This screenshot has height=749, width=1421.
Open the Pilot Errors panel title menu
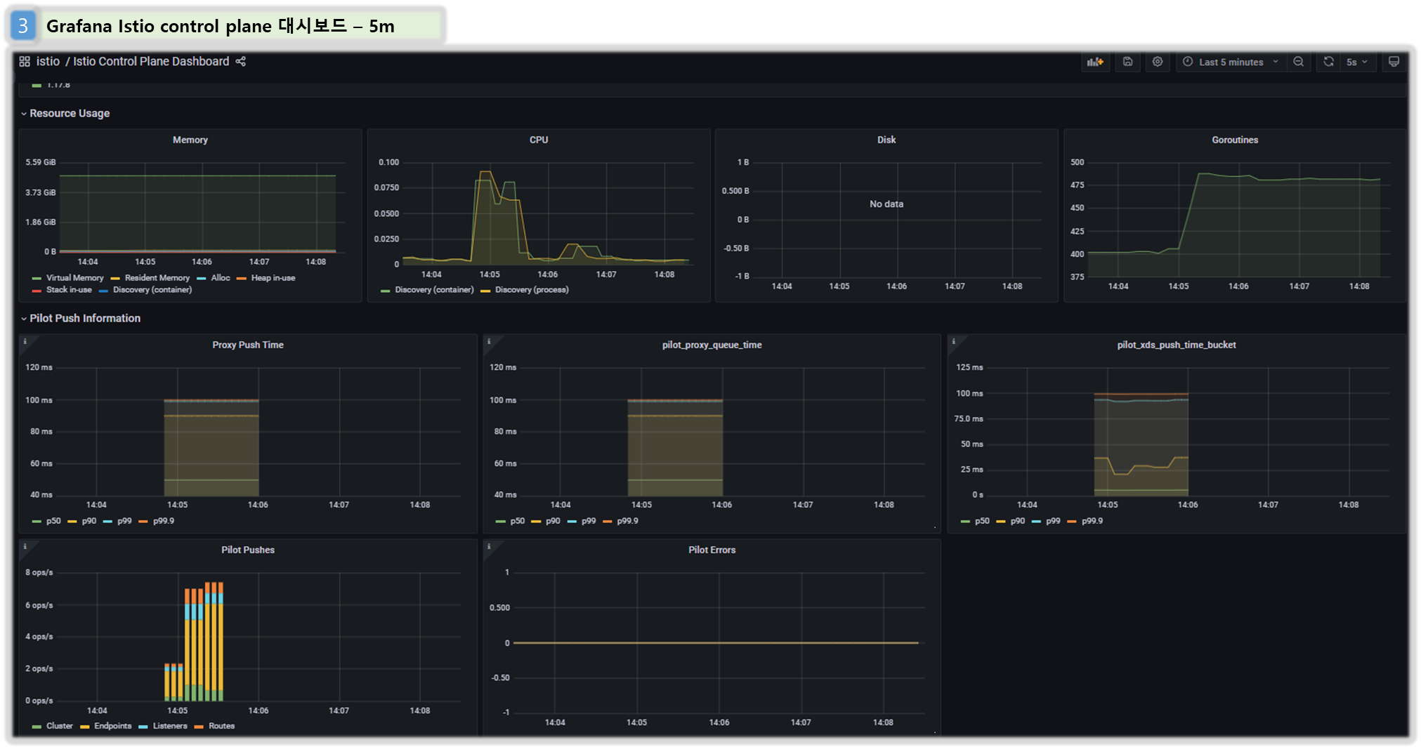point(712,550)
